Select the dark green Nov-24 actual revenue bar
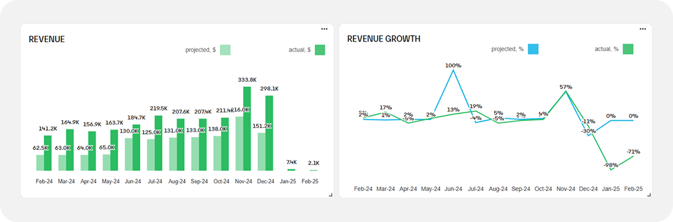Viewport: 673px width, 222px height. point(247,128)
